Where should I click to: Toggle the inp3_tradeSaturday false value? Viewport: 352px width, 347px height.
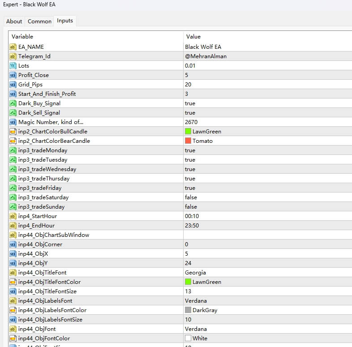[191, 197]
